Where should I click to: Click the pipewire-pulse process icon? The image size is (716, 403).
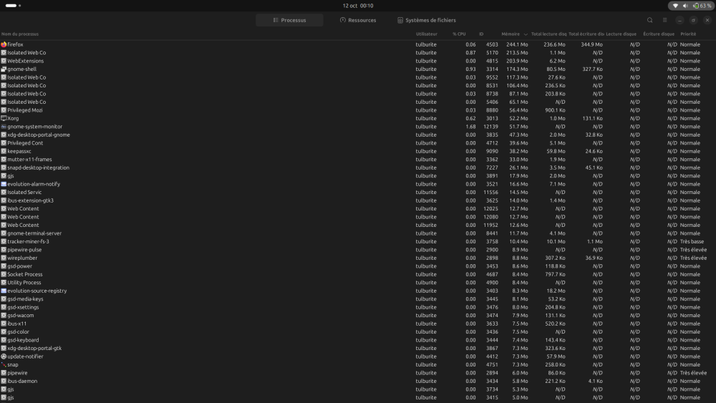coord(4,250)
